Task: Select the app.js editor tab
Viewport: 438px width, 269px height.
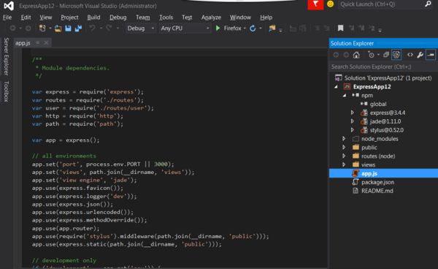Action: click(23, 43)
